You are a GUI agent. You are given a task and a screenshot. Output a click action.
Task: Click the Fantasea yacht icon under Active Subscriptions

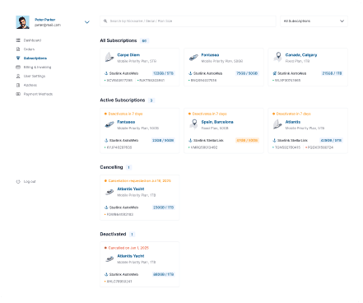click(109, 124)
